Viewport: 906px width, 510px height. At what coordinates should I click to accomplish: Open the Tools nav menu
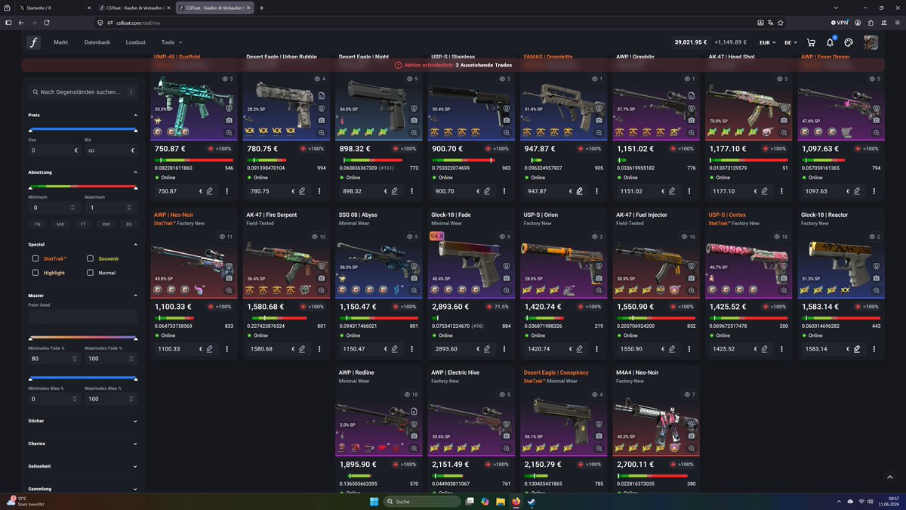pyautogui.click(x=171, y=42)
